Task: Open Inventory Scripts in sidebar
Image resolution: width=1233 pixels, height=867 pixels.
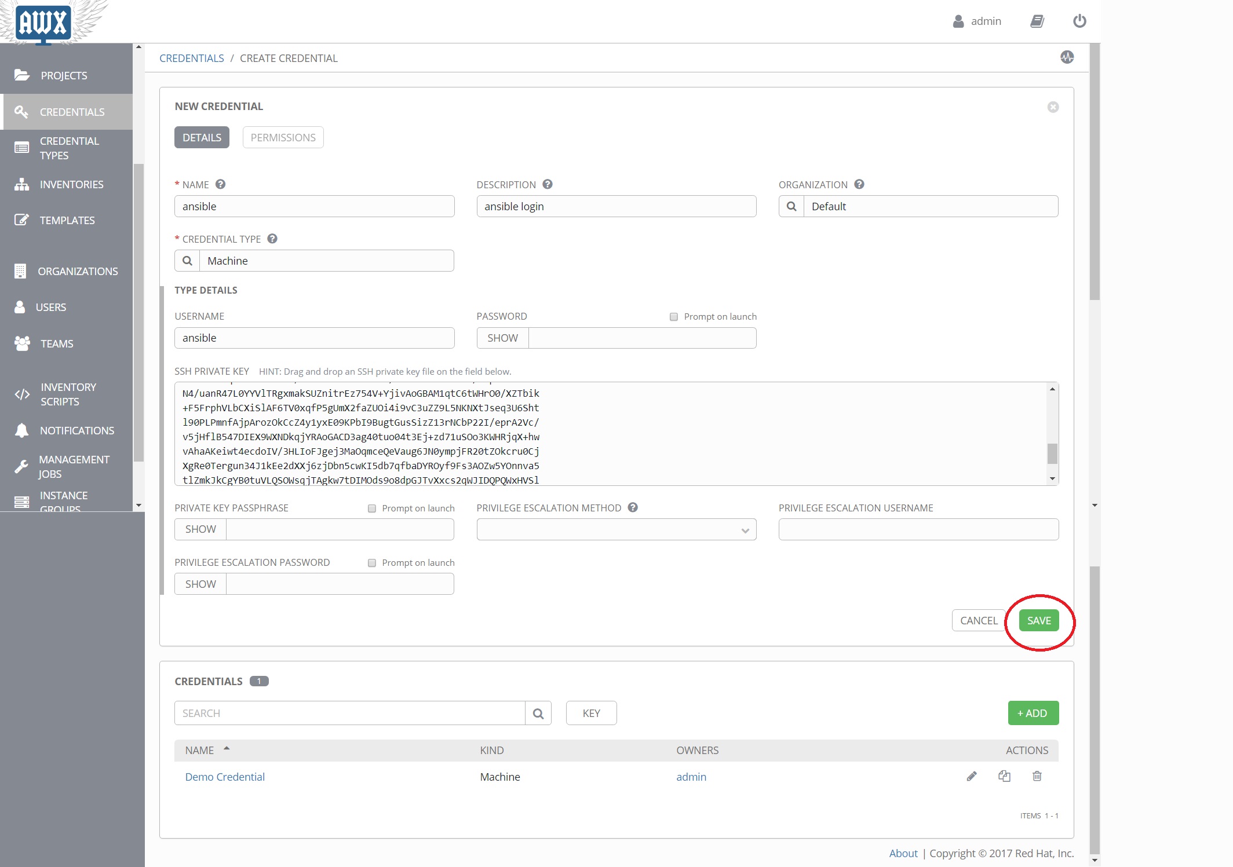Action: 67,394
